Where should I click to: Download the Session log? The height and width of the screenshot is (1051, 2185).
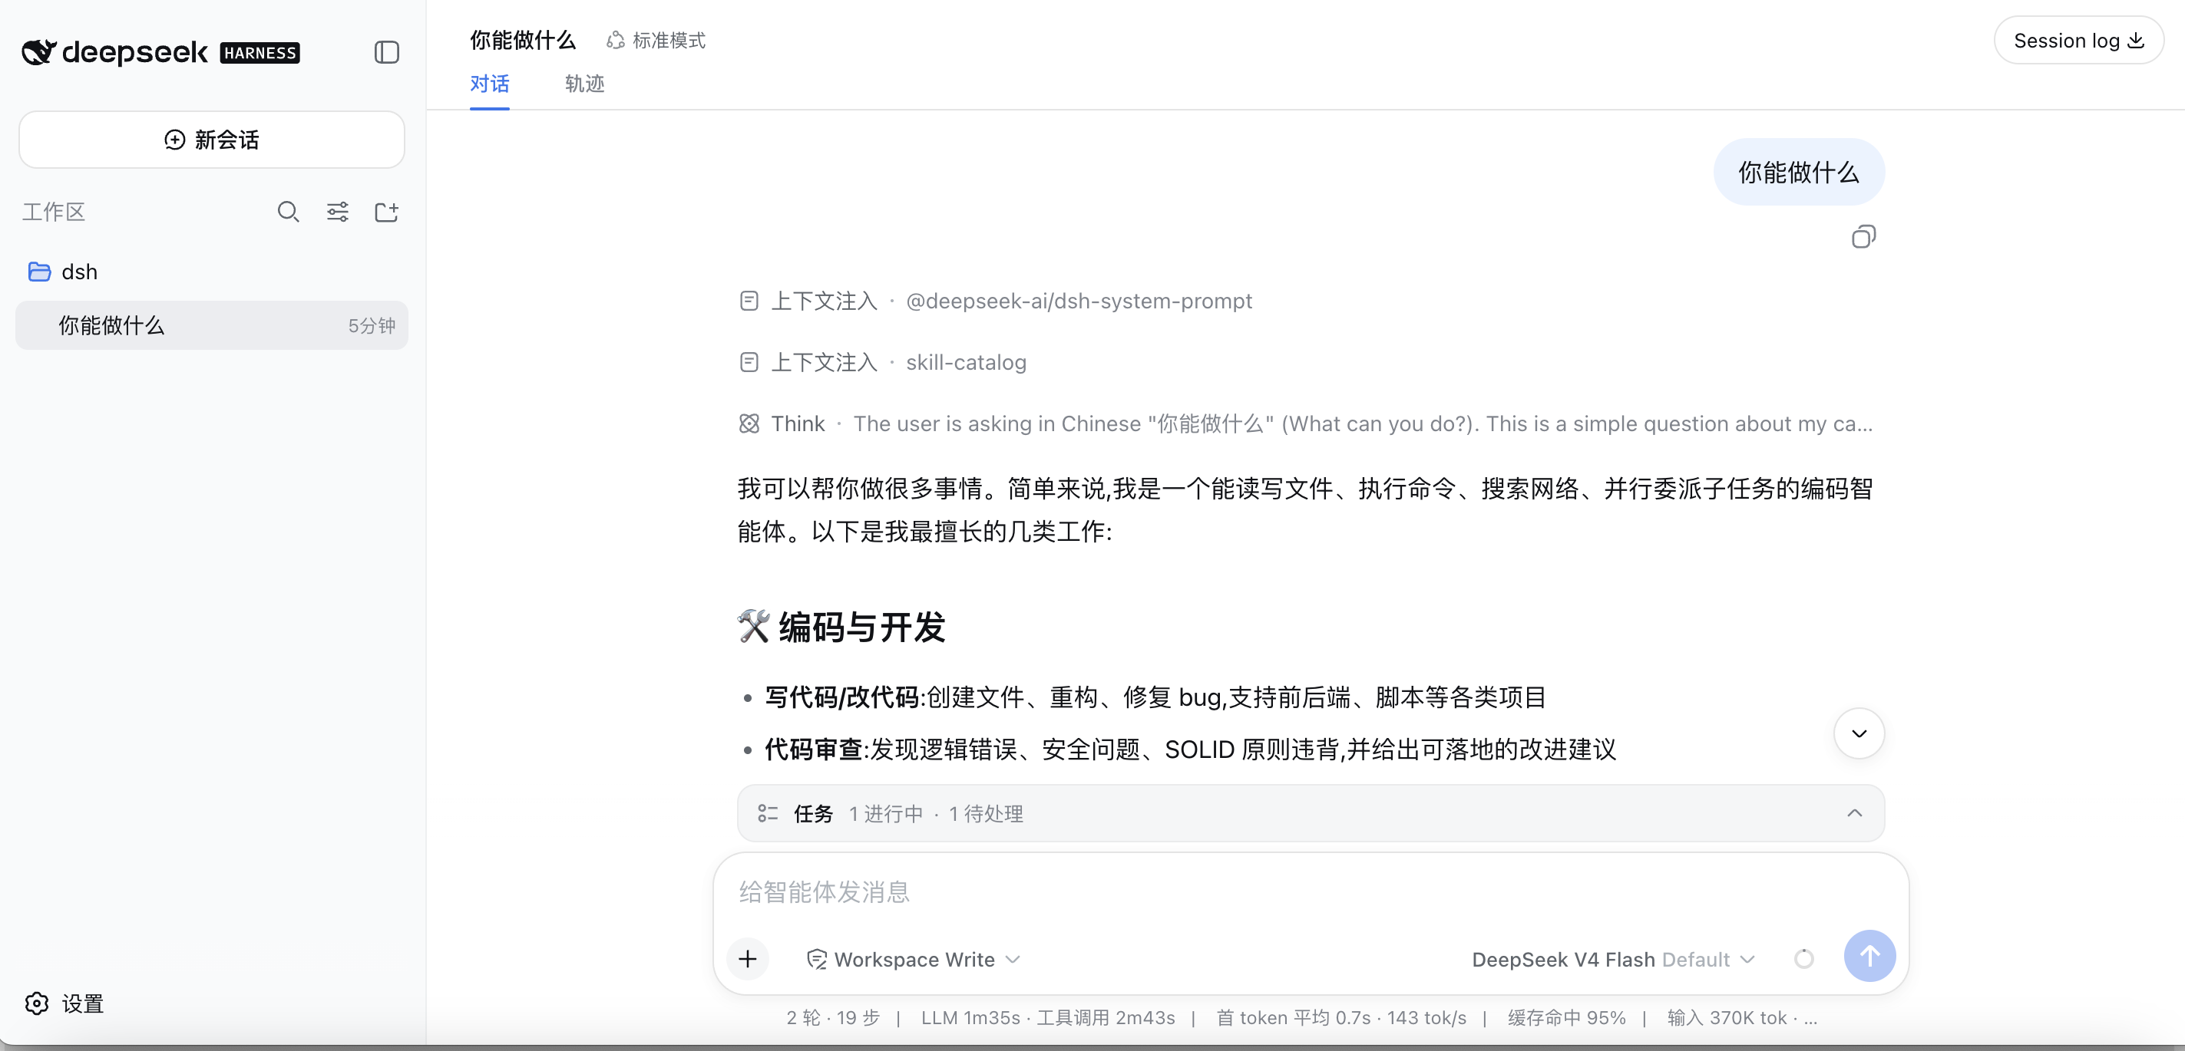(2079, 41)
